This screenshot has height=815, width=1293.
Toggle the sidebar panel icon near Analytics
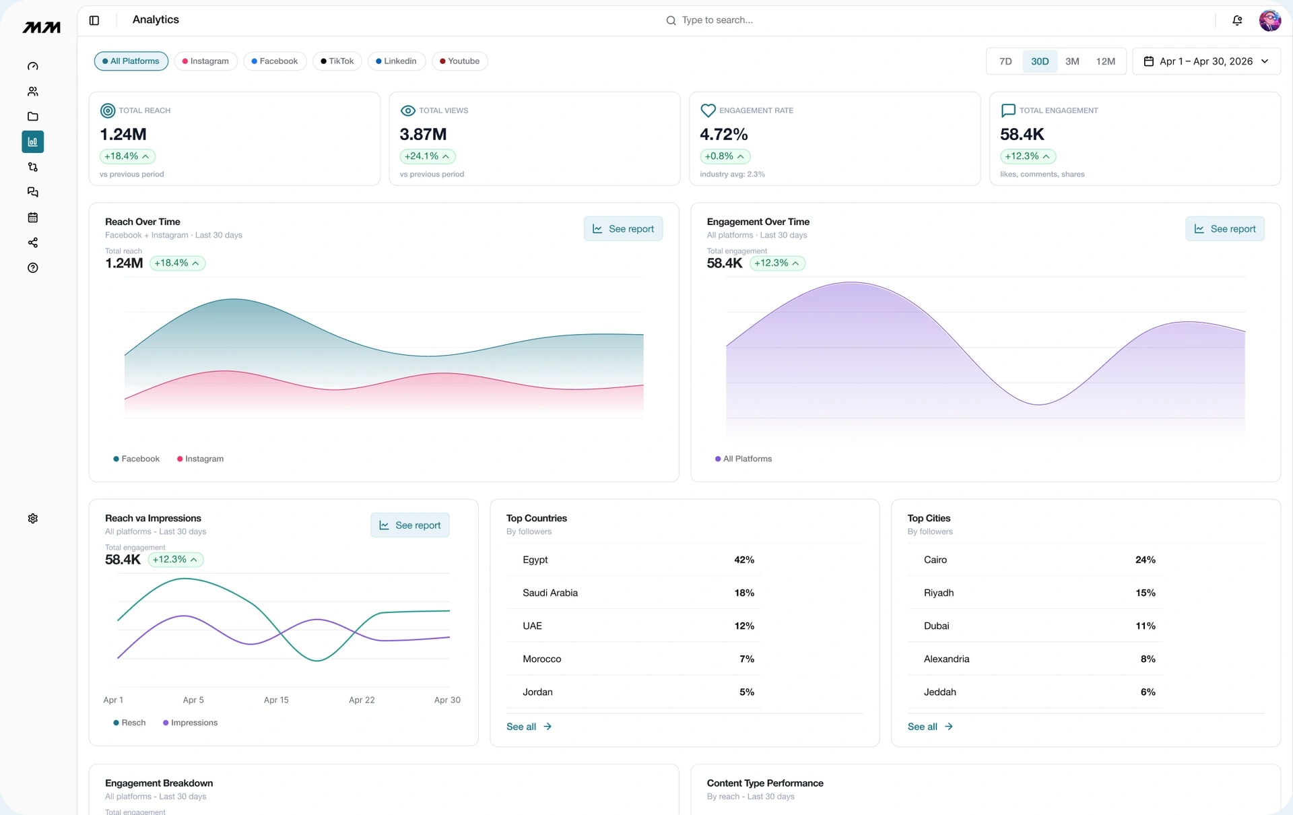94,20
